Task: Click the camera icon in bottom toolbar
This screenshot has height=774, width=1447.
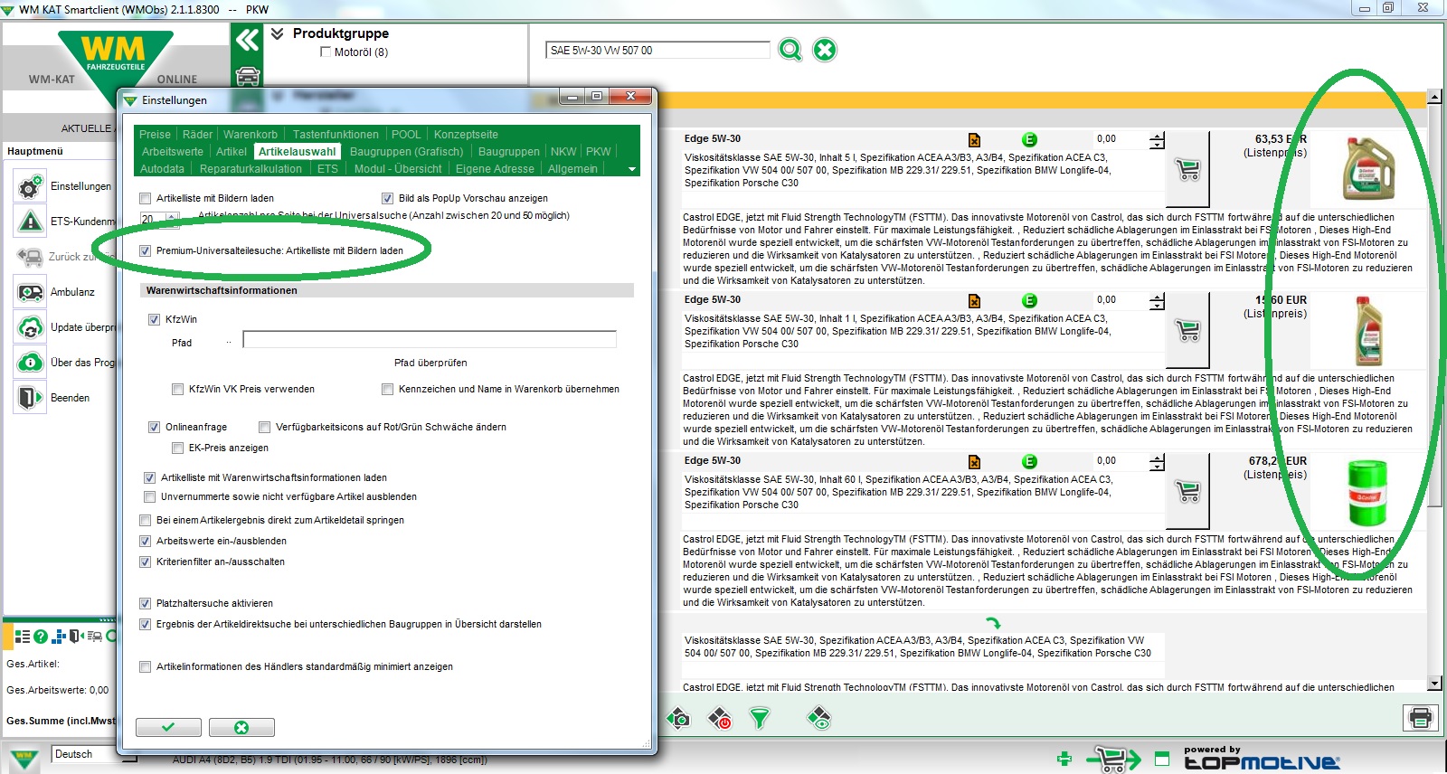Action: pyautogui.click(x=679, y=719)
